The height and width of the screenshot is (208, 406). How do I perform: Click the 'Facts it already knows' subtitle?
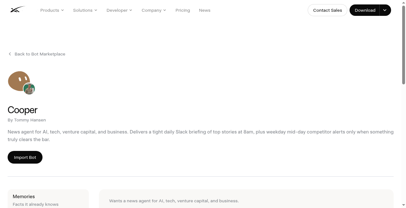tap(36, 204)
